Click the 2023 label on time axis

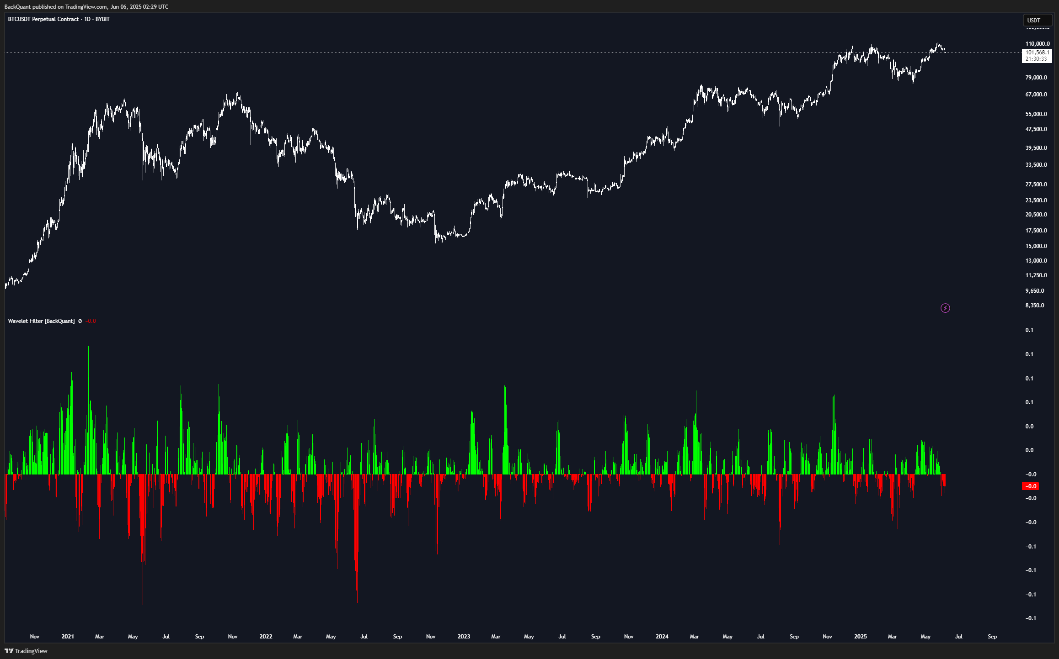pyautogui.click(x=464, y=637)
